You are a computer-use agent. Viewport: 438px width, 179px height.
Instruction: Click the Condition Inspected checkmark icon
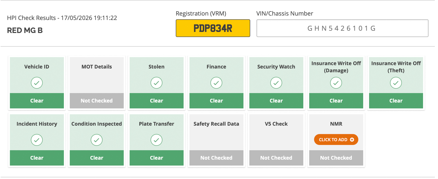pyautogui.click(x=97, y=140)
